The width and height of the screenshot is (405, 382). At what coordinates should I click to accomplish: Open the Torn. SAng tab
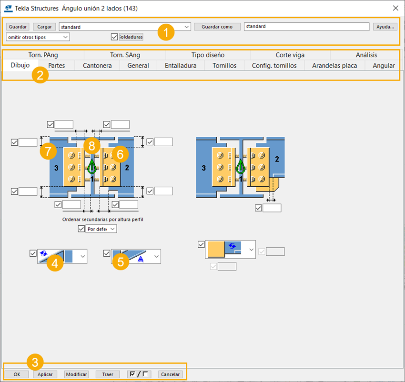click(125, 55)
